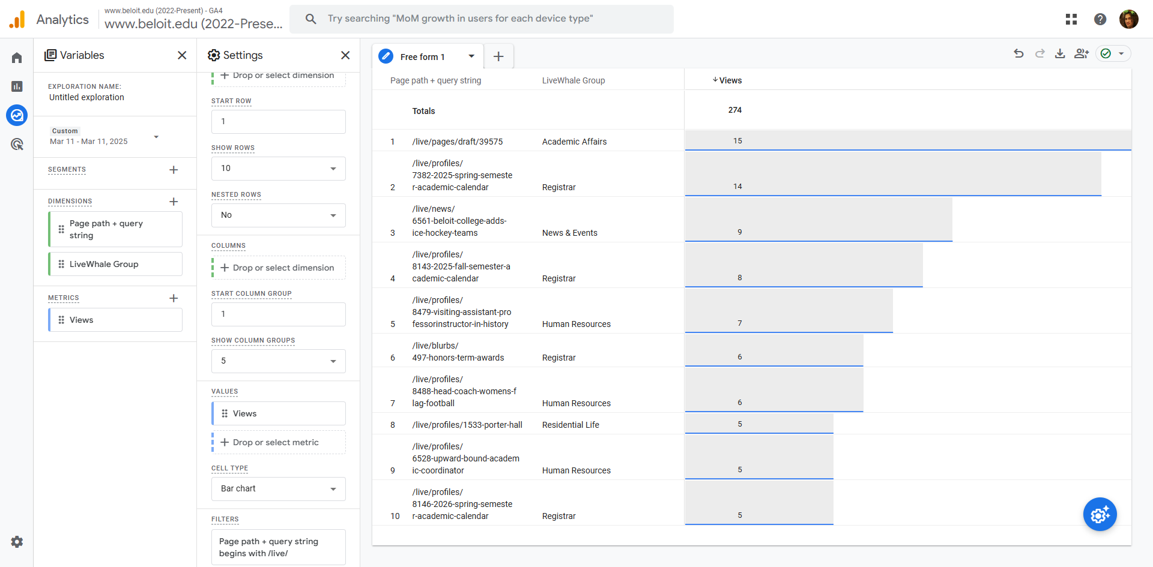Click the /live/profiles/1533-porter-hall row
This screenshot has height=567, width=1153.
(467, 425)
